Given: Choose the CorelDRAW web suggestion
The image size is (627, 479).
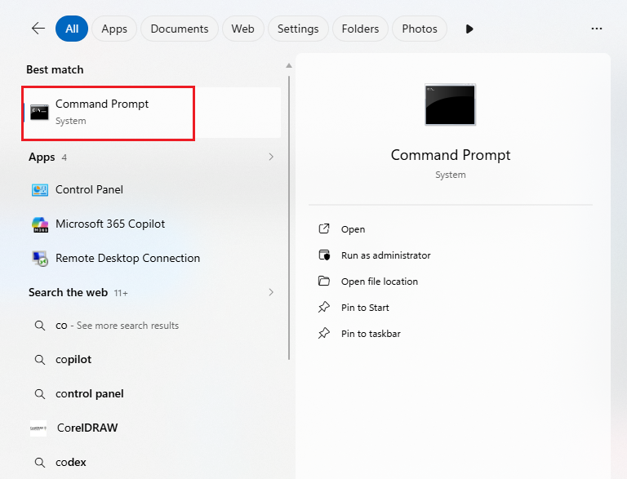Looking at the screenshot, I should [153, 428].
